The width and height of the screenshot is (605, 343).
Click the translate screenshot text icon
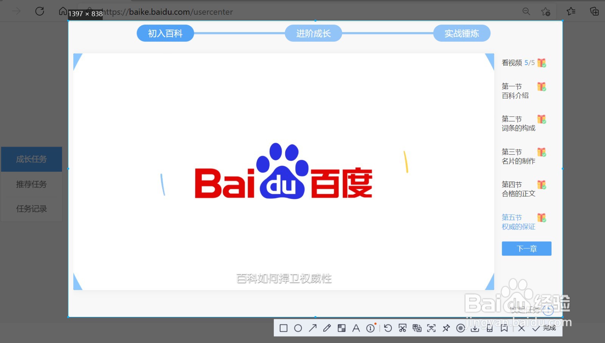[417, 328]
